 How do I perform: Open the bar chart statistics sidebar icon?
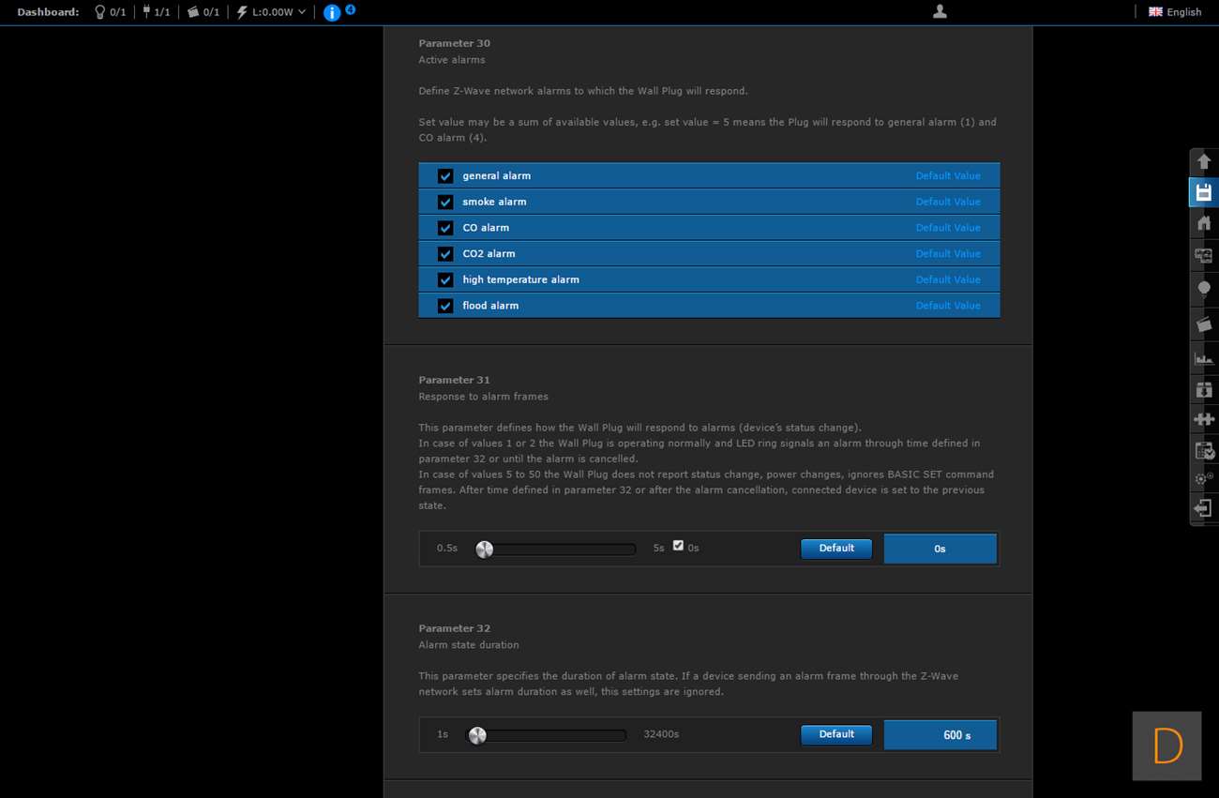pos(1204,357)
